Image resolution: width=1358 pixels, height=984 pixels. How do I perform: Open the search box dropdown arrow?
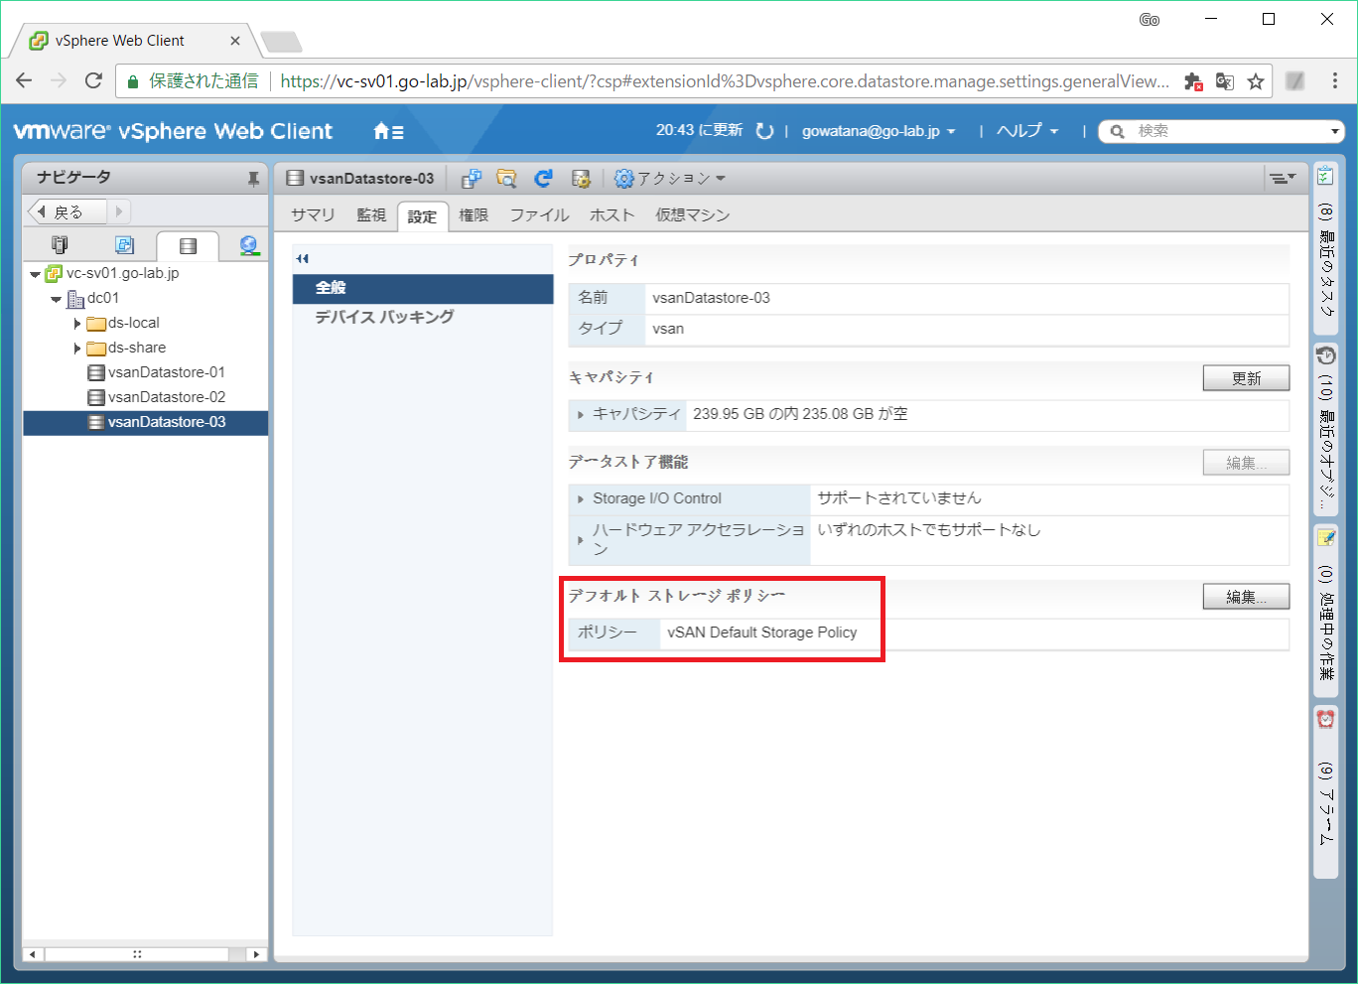pyautogui.click(x=1335, y=131)
